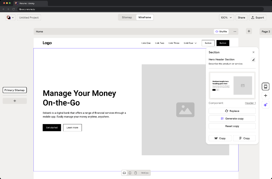272x179 pixels.
Task: Switch preview to mobile device view
Action: click(136, 173)
